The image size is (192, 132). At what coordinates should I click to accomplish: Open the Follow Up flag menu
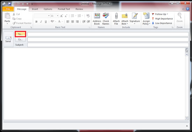[x=160, y=14]
